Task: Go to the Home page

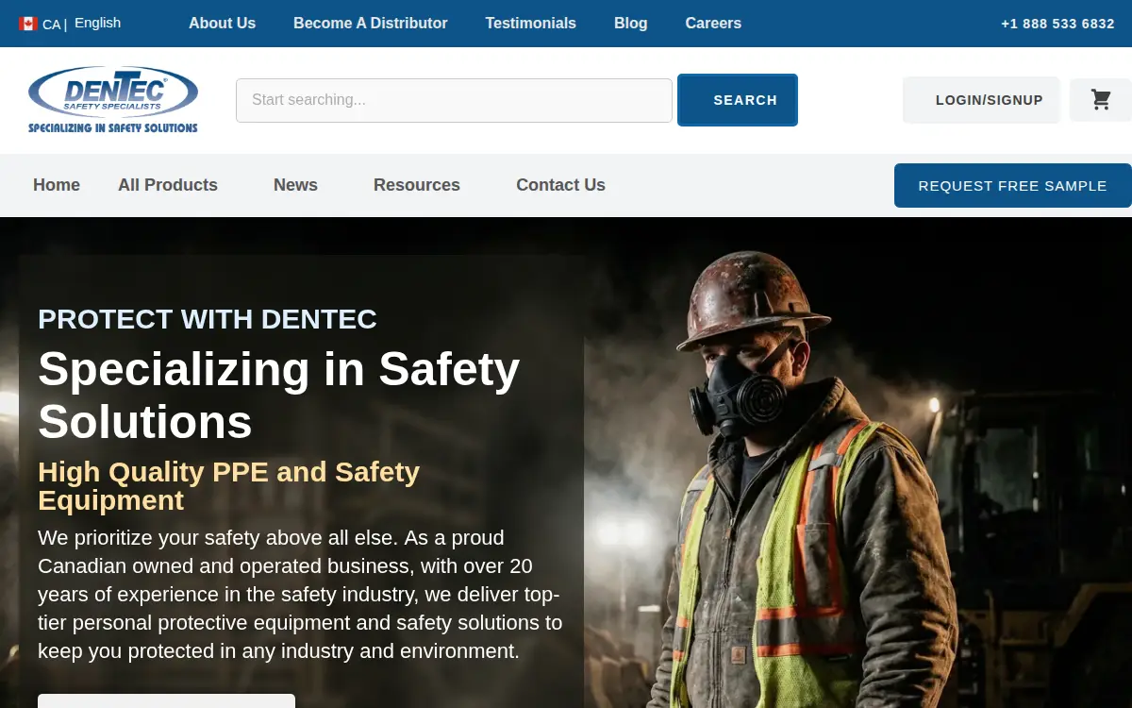Action: tap(57, 185)
